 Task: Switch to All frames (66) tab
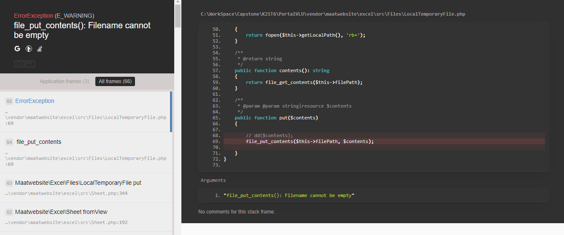coord(115,81)
